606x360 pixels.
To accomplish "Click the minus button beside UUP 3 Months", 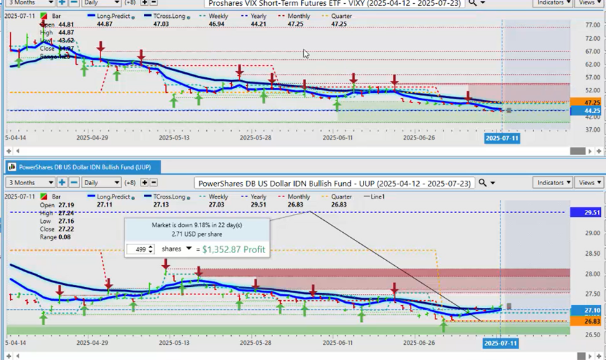I will click(x=74, y=183).
